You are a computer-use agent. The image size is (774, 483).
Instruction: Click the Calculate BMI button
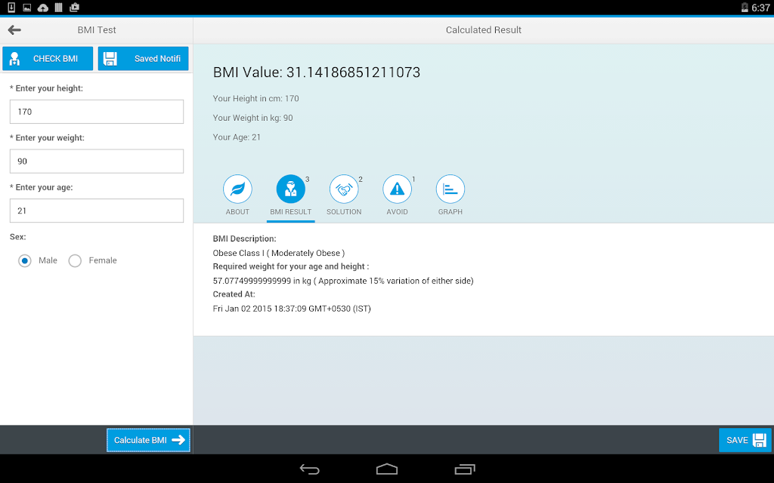pos(149,440)
